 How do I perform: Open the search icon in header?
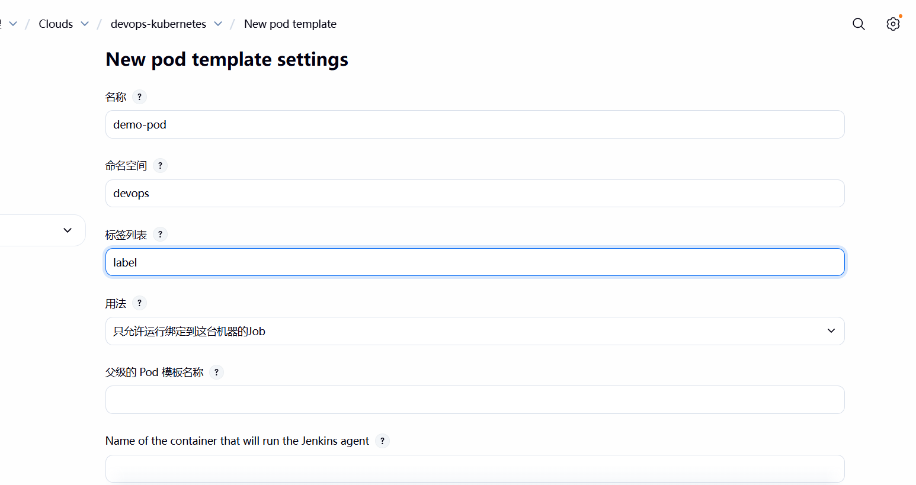(x=859, y=24)
